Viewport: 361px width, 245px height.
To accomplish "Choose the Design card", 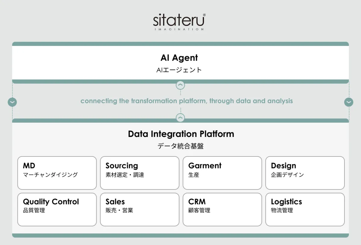I will tap(305, 173).
